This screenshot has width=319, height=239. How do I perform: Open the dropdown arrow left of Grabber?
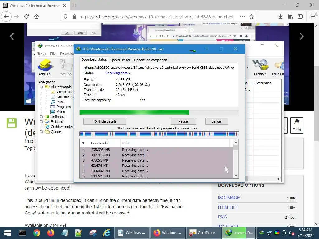click(248, 67)
